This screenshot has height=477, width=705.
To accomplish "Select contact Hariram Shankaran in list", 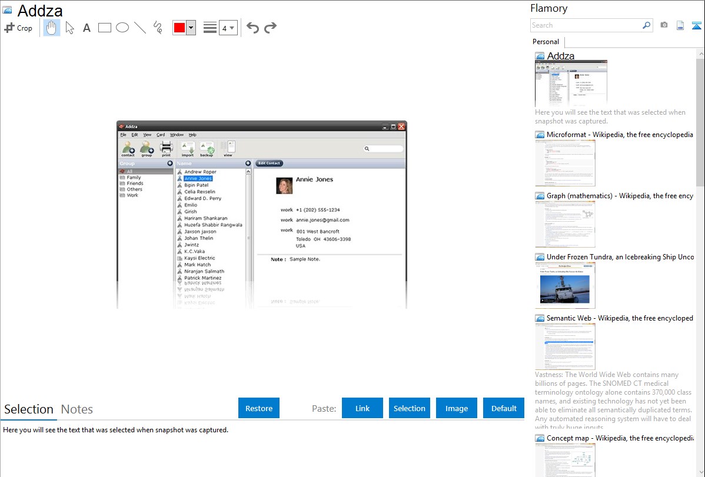I will coord(205,218).
